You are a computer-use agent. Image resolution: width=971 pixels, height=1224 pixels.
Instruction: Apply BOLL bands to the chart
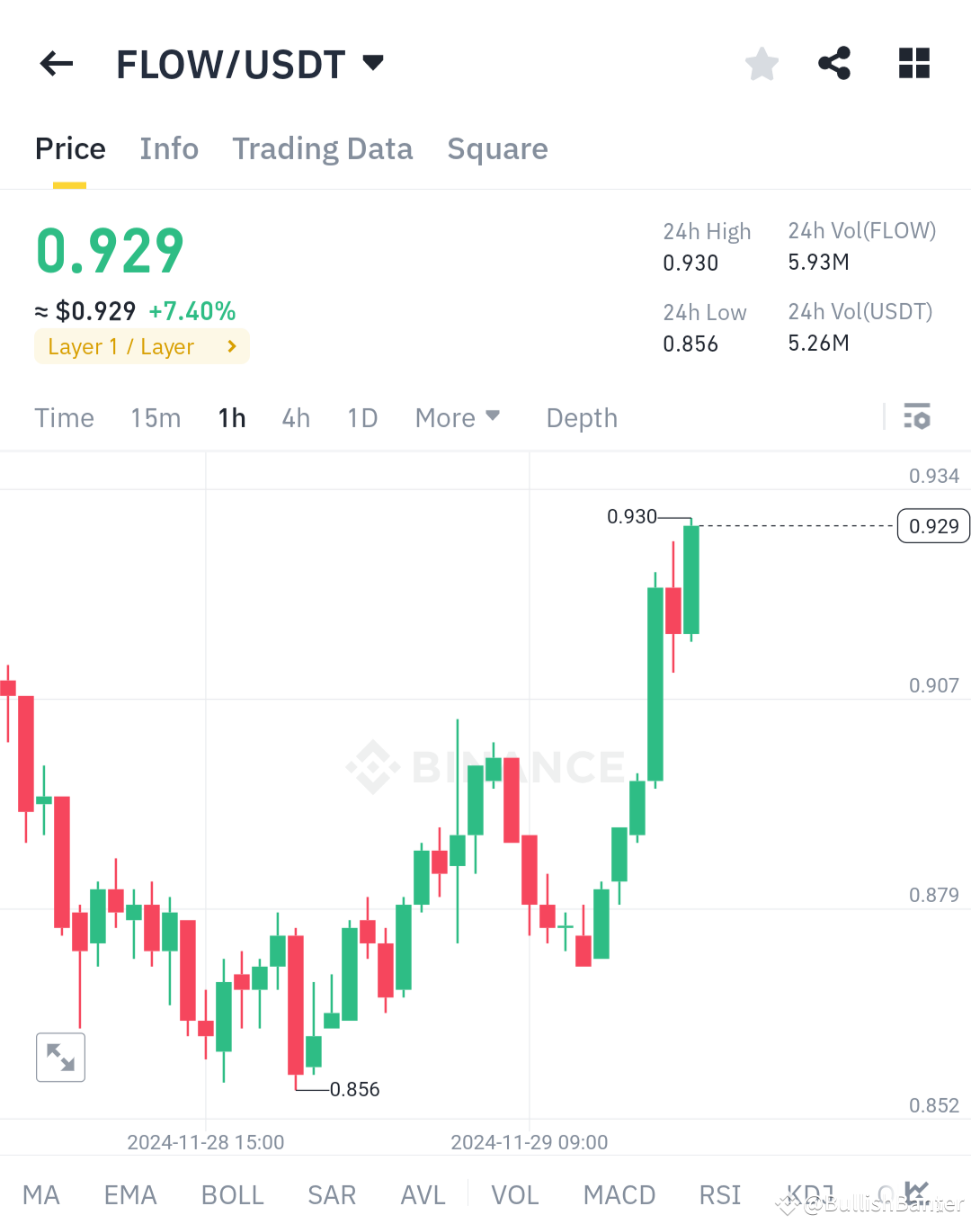tap(232, 1194)
